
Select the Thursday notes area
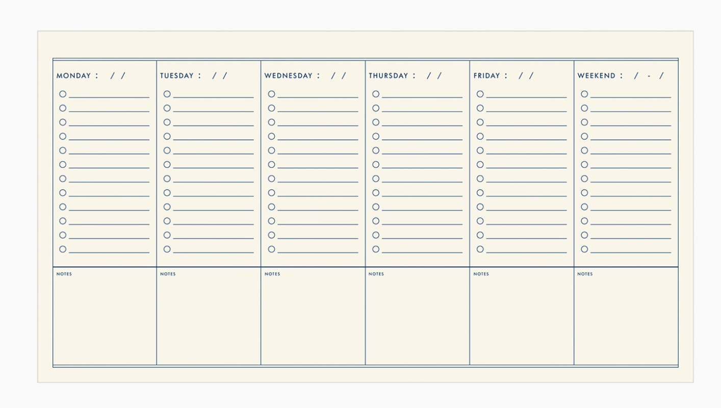click(417, 318)
